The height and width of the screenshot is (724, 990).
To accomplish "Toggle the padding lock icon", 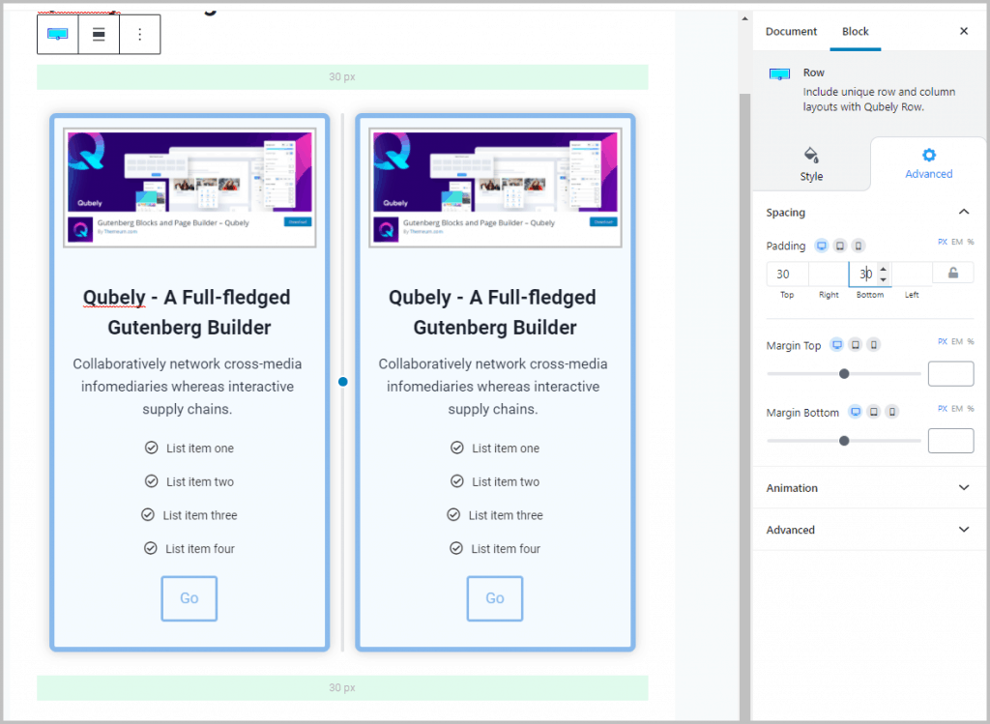I will 952,273.
